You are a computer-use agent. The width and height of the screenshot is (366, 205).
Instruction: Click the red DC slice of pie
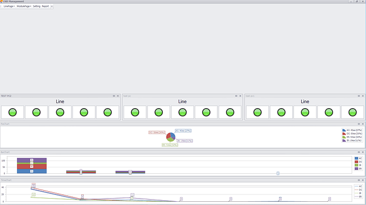[168, 136]
